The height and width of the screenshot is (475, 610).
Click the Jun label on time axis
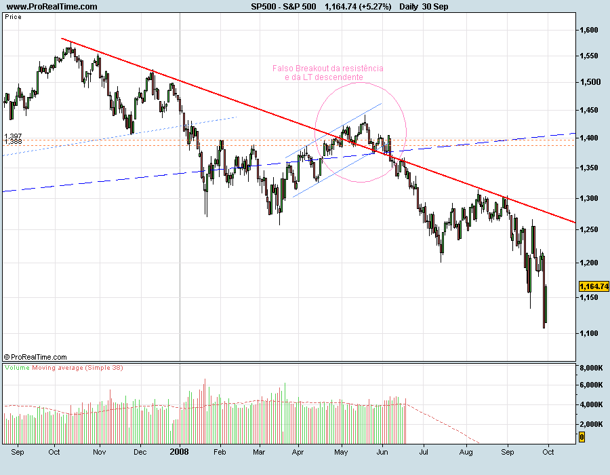click(x=382, y=452)
